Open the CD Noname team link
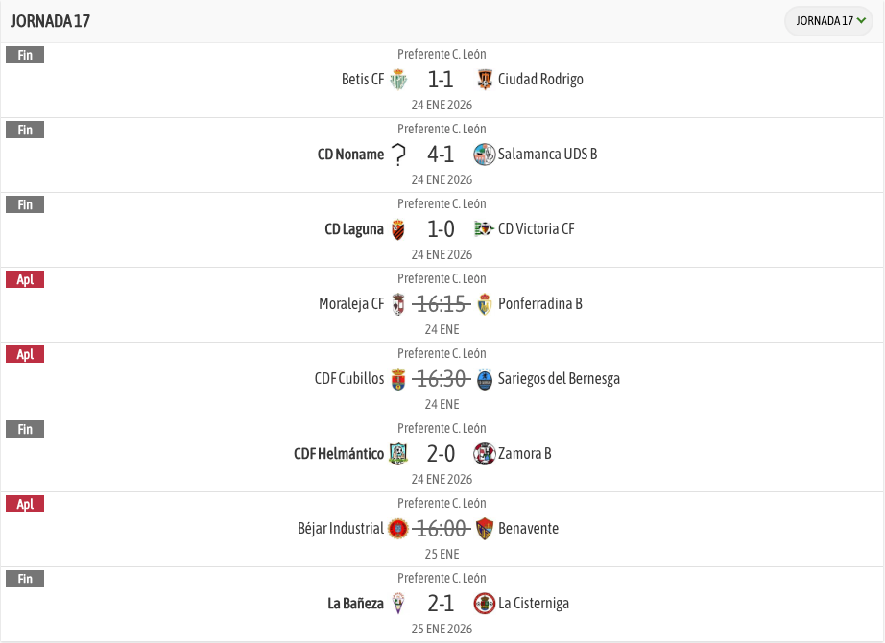 coord(350,155)
